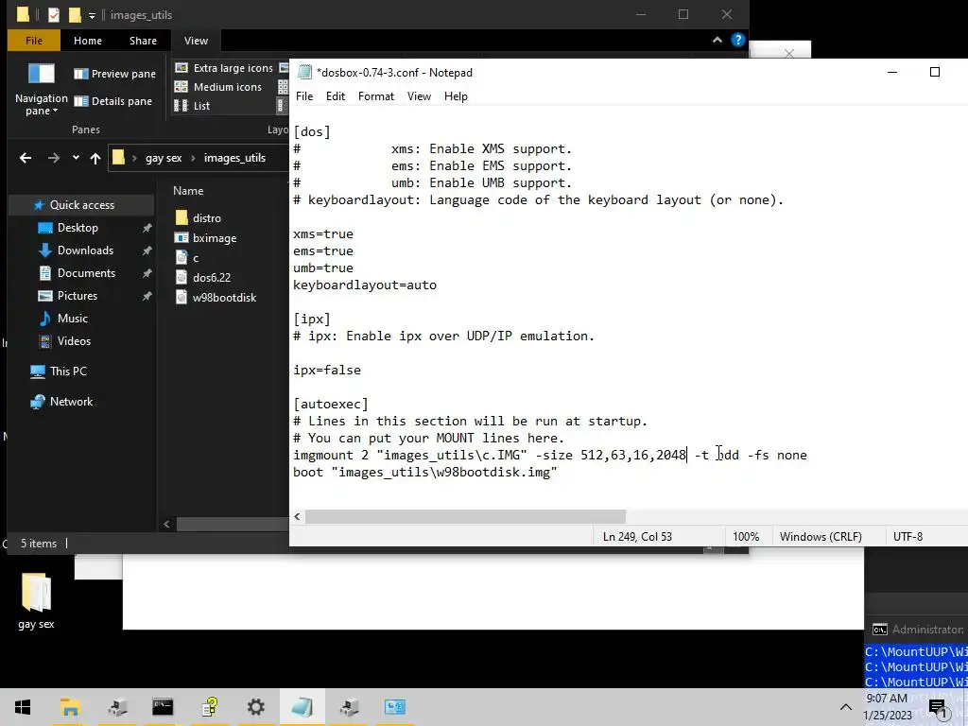Choose Extra large icons layout
Image resolution: width=968 pixels, height=726 pixels.
(224, 68)
